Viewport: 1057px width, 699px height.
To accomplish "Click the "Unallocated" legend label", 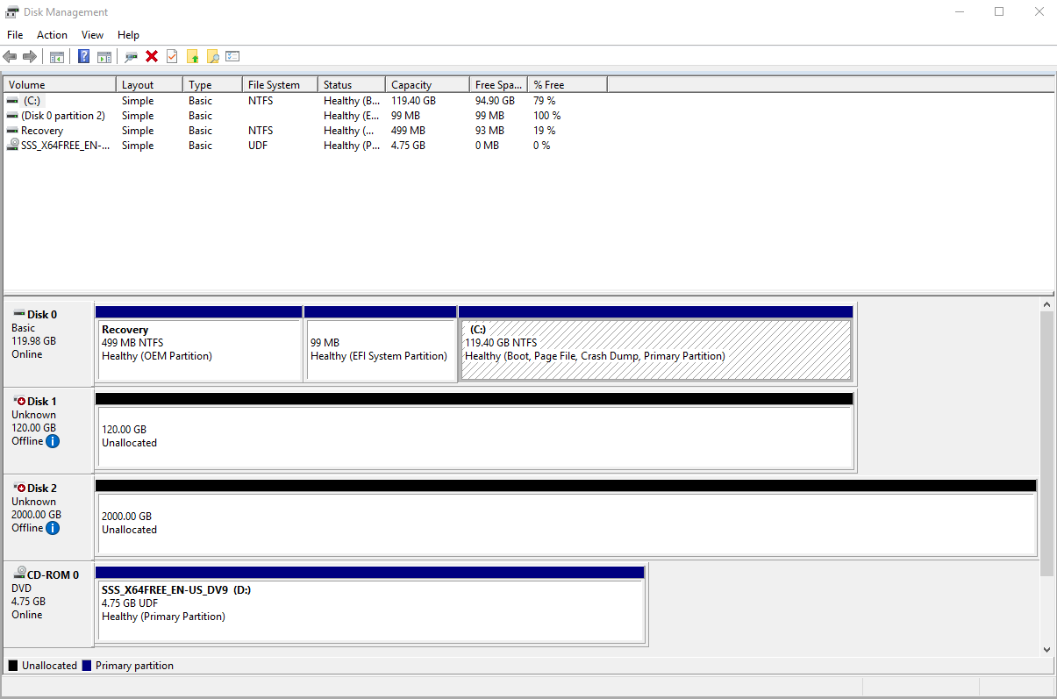I will point(49,666).
